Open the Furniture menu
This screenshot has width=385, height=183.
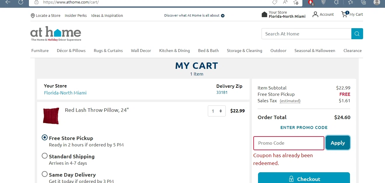(x=40, y=51)
